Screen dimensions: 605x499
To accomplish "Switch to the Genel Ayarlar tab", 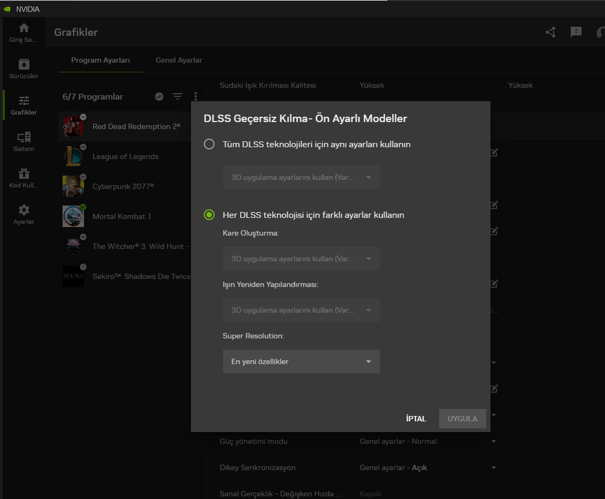I will pos(179,61).
